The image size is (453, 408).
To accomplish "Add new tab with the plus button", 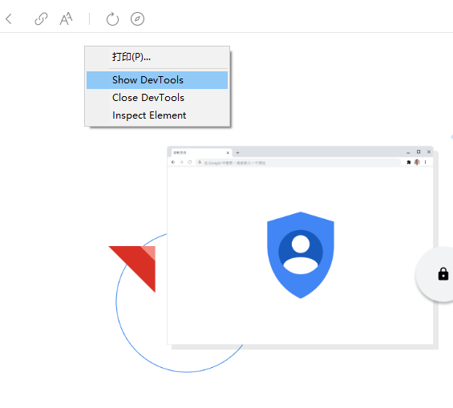I will click(x=237, y=153).
